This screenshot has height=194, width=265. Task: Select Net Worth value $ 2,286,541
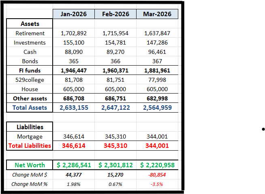73,165
